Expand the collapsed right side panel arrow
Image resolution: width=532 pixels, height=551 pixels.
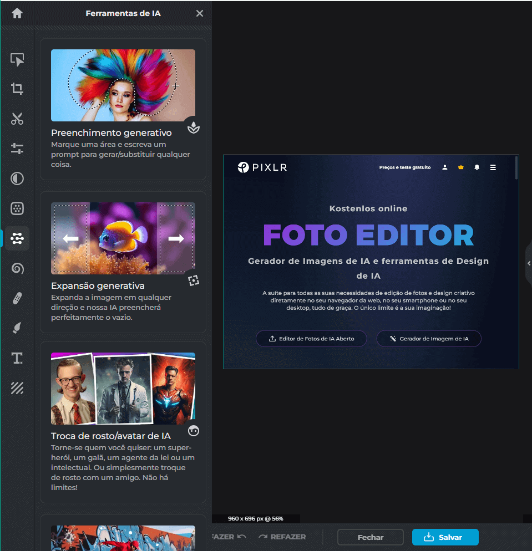[x=529, y=263]
